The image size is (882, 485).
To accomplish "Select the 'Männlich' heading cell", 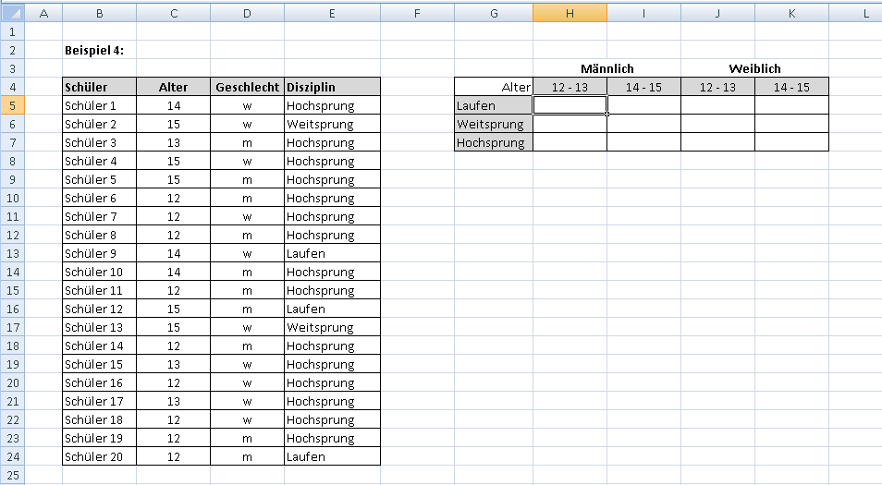I will coord(606,68).
